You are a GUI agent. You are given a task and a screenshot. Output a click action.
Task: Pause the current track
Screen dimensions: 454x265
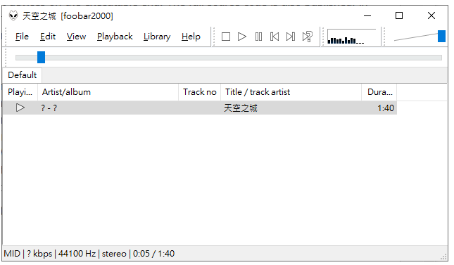[258, 37]
